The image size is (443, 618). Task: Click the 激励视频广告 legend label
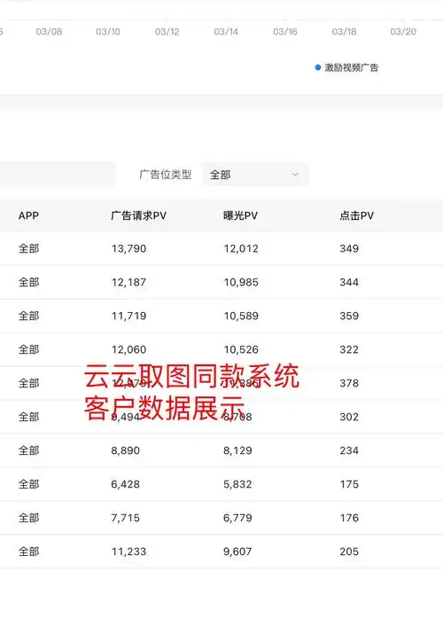pos(351,67)
